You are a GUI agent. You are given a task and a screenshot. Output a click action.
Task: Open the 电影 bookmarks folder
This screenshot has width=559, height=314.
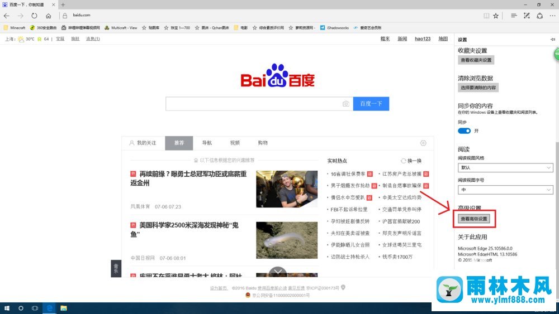[240, 28]
